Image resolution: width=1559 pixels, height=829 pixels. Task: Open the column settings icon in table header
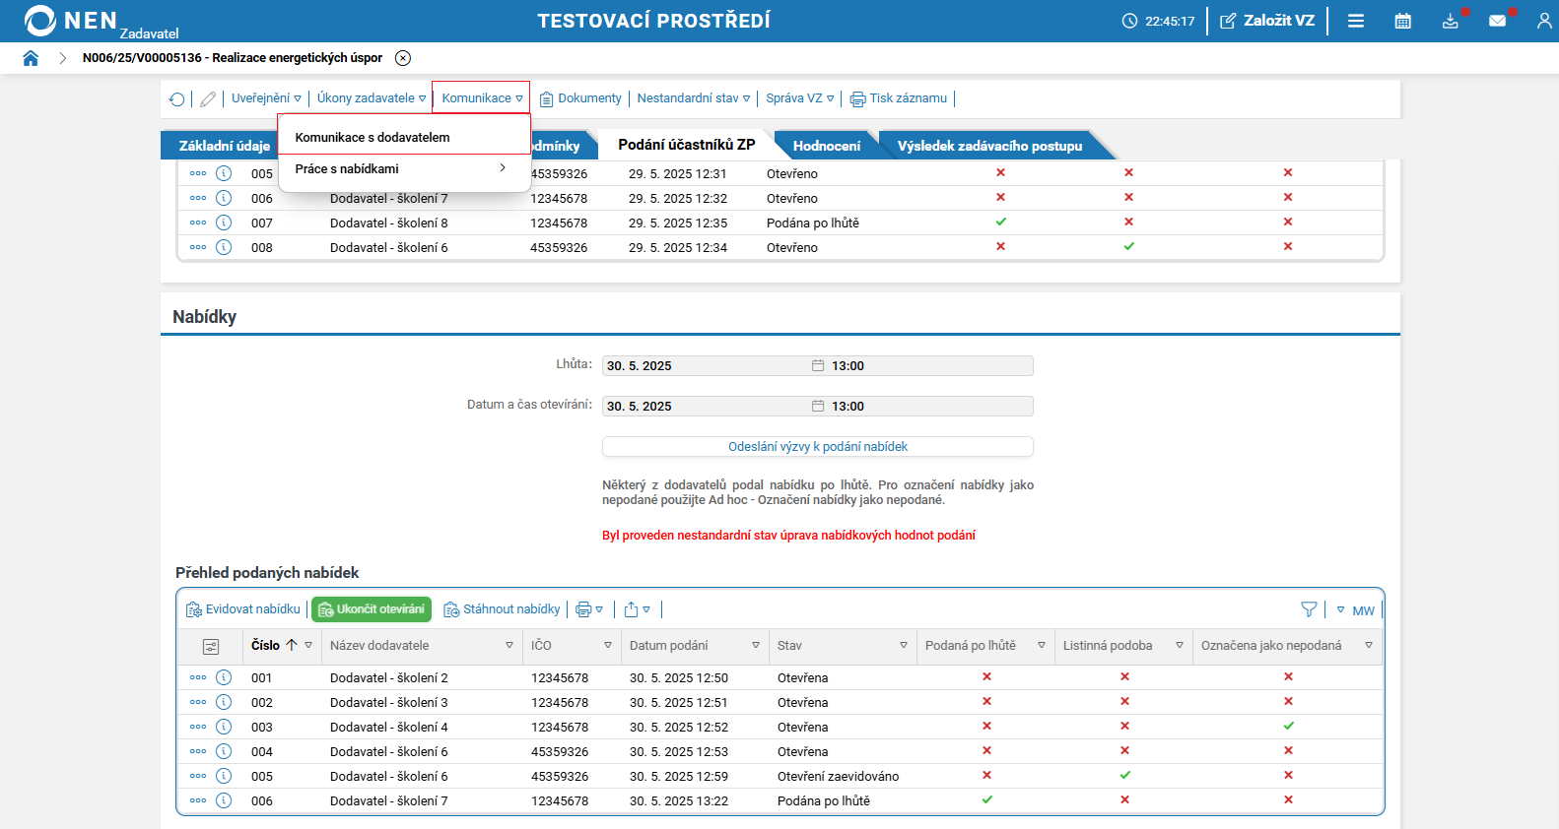[211, 647]
